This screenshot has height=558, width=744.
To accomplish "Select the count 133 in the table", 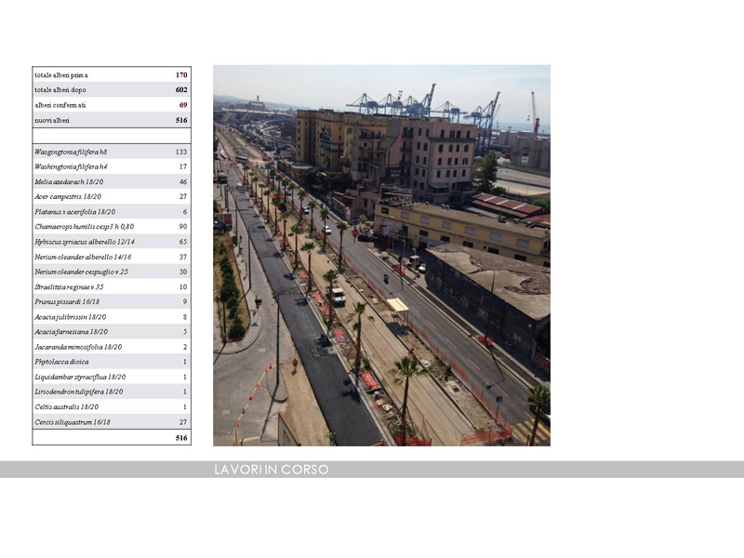I will coord(181,152).
